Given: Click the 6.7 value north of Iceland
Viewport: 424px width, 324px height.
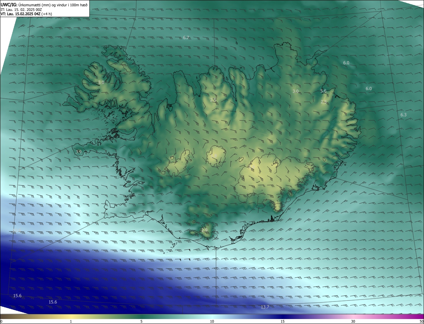Looking at the screenshot, I should click(x=186, y=38).
